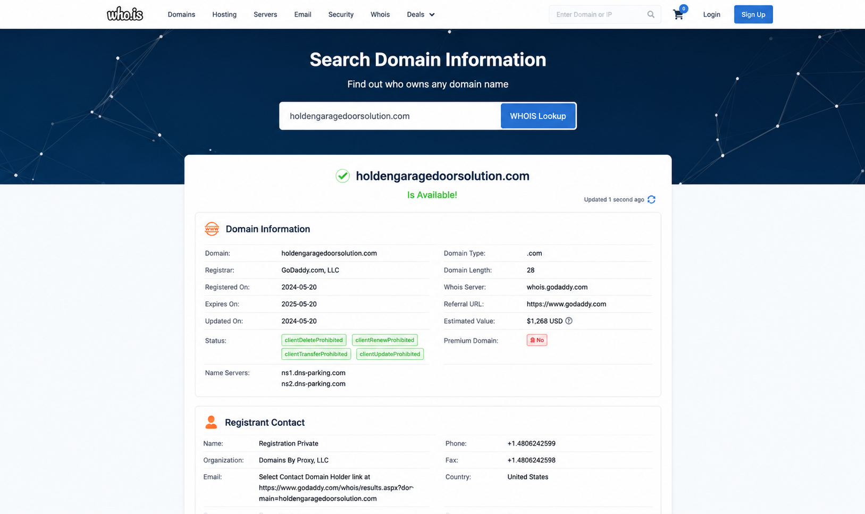Open the Domains menu
Image resolution: width=865 pixels, height=514 pixels.
[181, 14]
